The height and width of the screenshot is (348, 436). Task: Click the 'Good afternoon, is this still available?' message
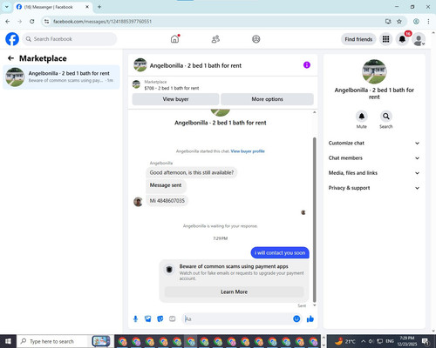coord(192,172)
